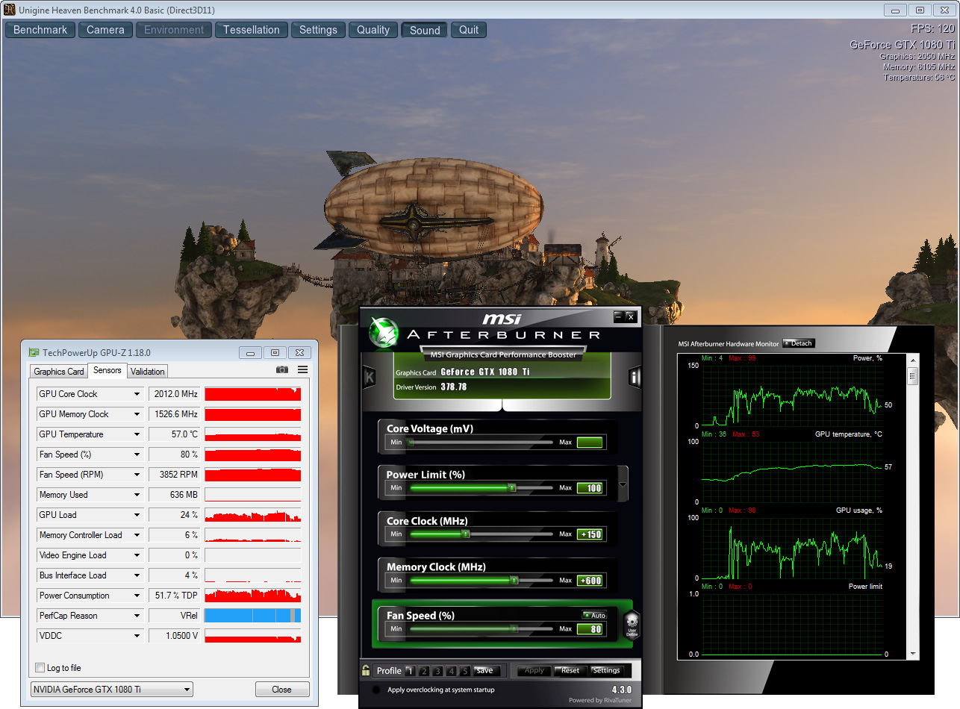Click the Close button in GPU-Z
960x709 pixels.
282,690
